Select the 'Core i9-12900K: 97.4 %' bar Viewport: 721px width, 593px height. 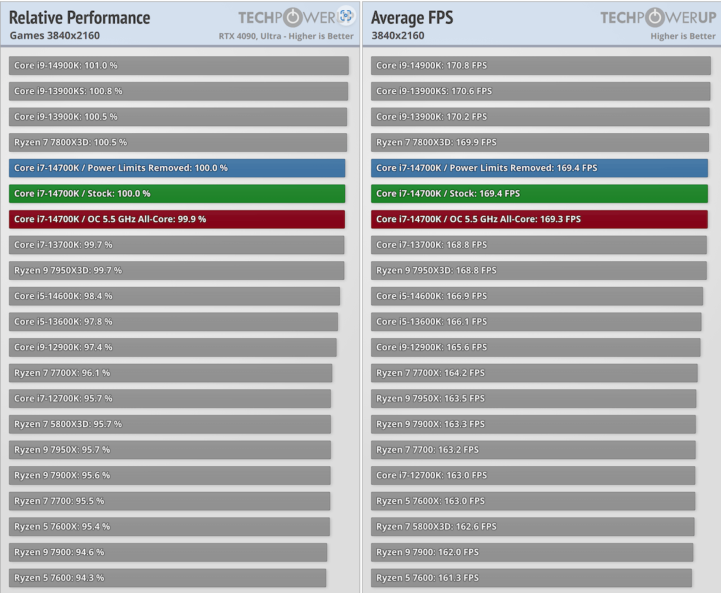(x=172, y=348)
